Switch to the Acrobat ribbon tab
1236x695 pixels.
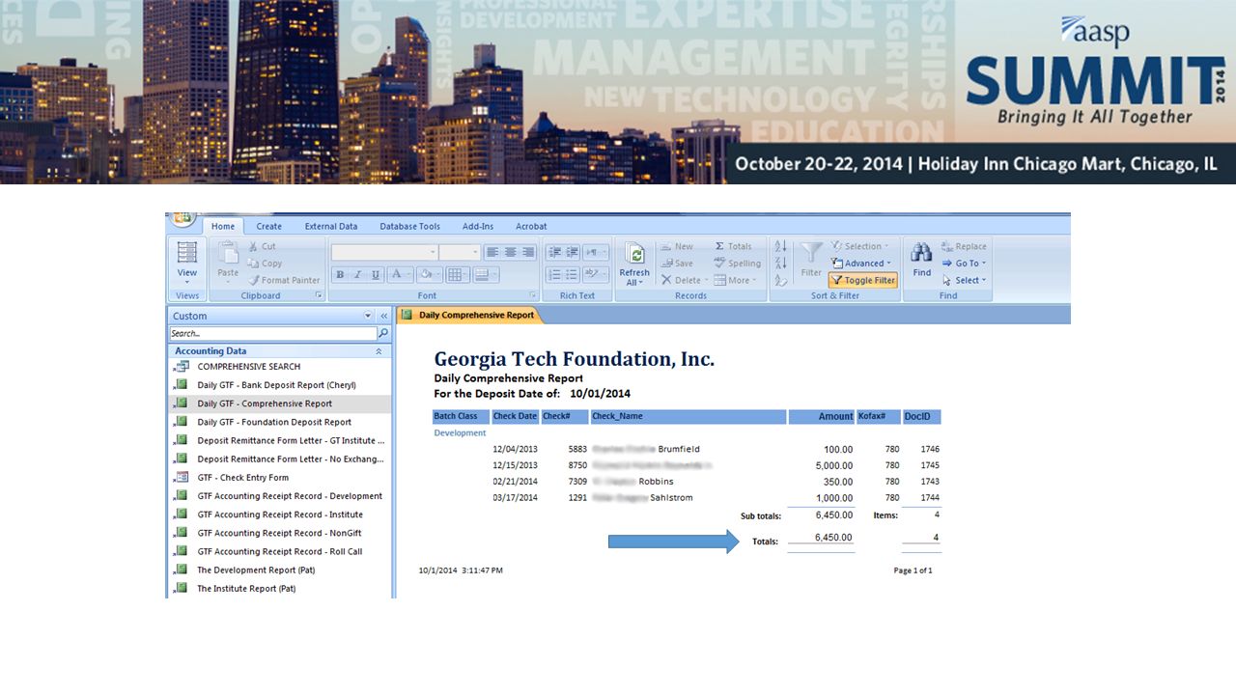[531, 226]
